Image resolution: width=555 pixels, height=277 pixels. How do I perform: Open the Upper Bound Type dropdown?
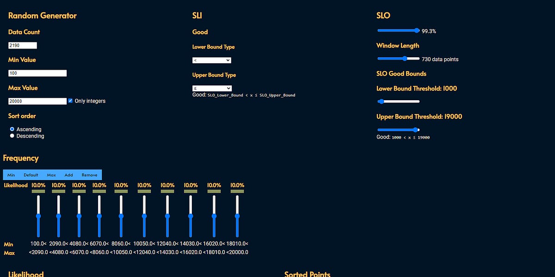pyautogui.click(x=212, y=88)
